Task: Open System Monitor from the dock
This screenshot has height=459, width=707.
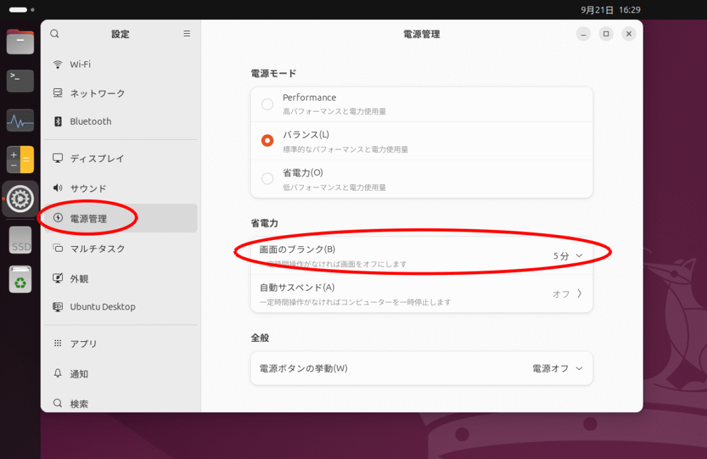Action: tap(20, 121)
